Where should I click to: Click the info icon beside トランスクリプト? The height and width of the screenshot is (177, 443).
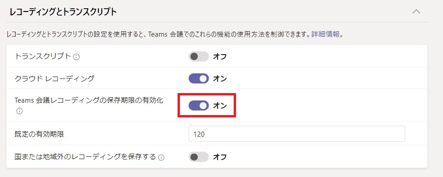pyautogui.click(x=76, y=57)
